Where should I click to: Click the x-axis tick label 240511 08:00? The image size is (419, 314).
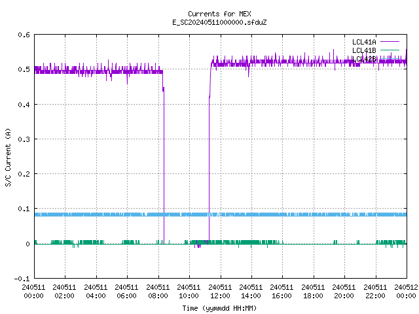click(158, 291)
